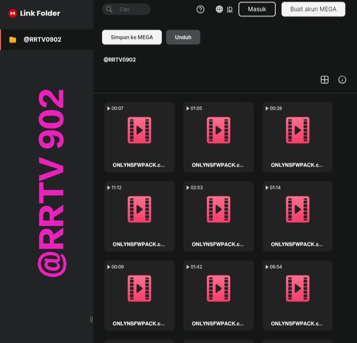Select file name under 00:09 video

[139, 324]
